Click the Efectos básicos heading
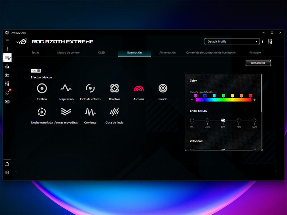Viewport: 287px width, 215px height. point(41,77)
